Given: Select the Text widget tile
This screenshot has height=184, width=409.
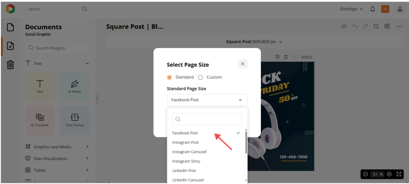Looking at the screenshot, I should [40, 86].
